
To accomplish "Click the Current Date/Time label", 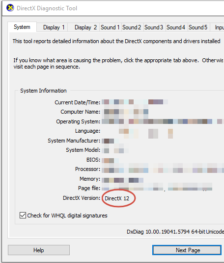I will point(78,102).
